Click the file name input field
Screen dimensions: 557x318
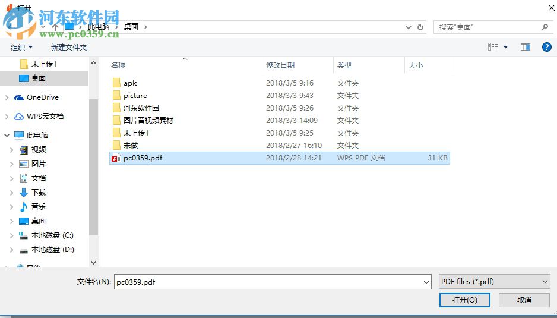273,282
